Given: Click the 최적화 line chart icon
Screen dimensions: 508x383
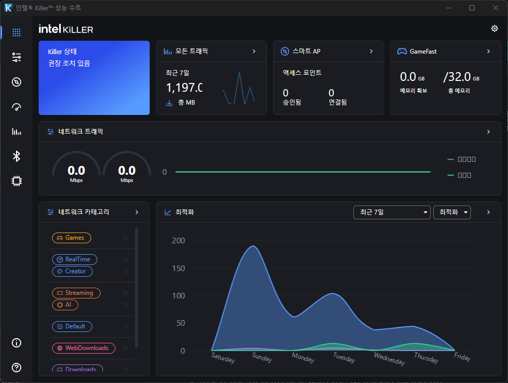Looking at the screenshot, I should coord(167,212).
